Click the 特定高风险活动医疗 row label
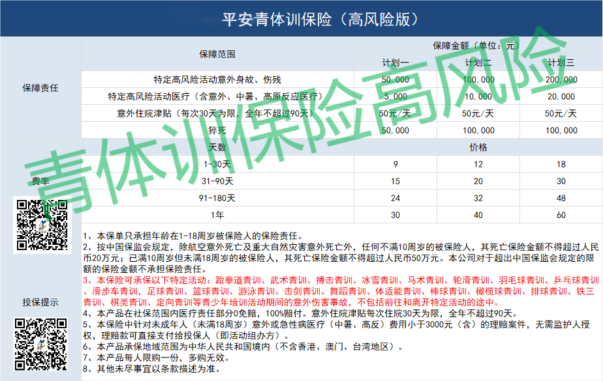The height and width of the screenshot is (381, 603). pyautogui.click(x=217, y=96)
